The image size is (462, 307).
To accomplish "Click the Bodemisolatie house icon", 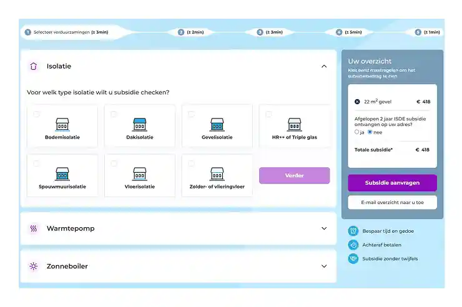I will pos(62,124).
